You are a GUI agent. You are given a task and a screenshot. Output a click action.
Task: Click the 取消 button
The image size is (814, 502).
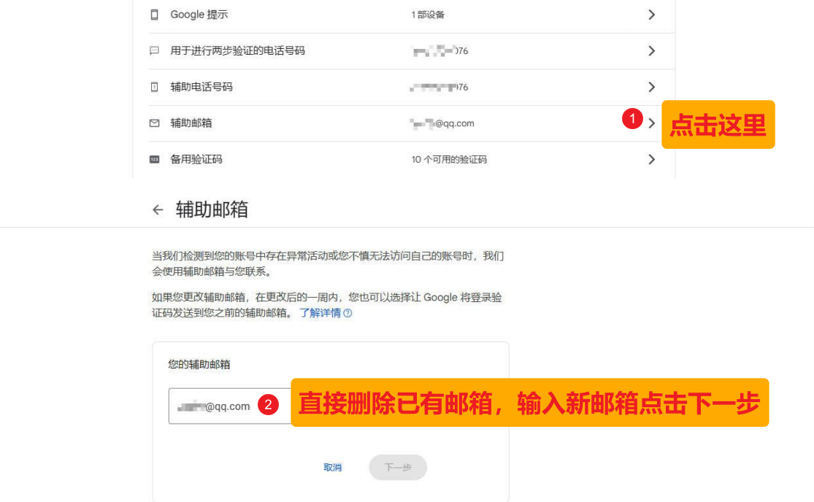point(333,467)
